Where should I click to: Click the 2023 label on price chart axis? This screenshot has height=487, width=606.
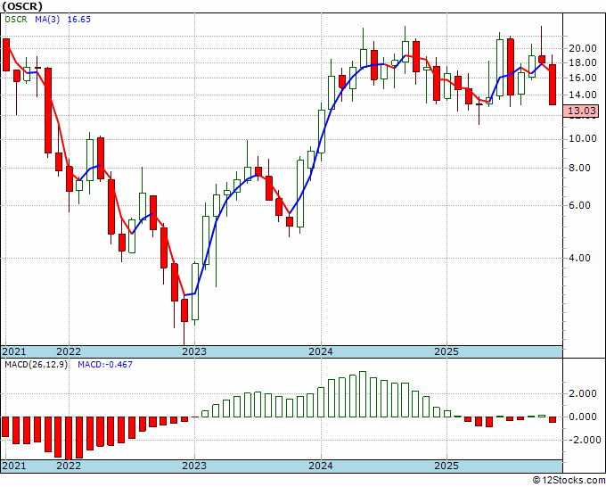coord(194,351)
